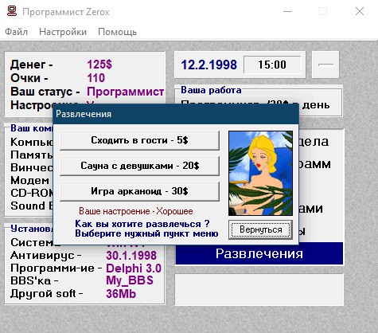
Task: Choose Сауна с девушками for 20$
Action: pyautogui.click(x=139, y=166)
